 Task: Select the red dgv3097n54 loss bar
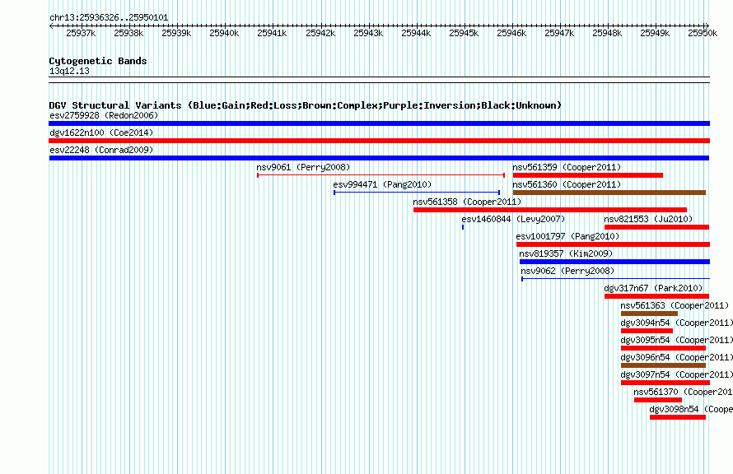click(x=665, y=383)
